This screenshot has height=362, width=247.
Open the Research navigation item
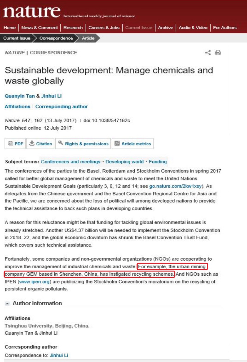point(73,27)
